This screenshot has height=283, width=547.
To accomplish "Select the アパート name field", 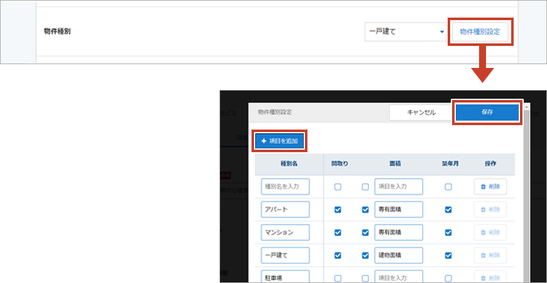I will point(285,209).
